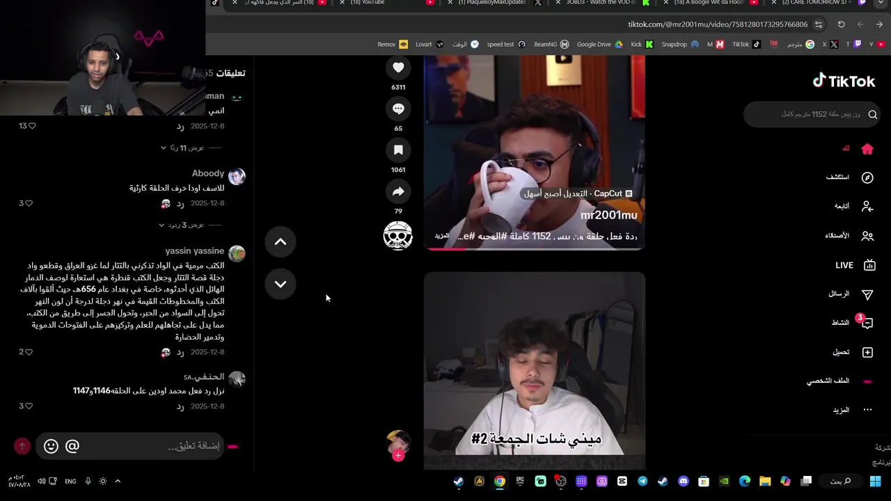Open the LIVE sidebar item
Image resolution: width=891 pixels, height=501 pixels.
855,265
